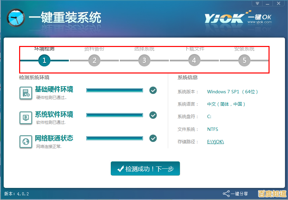Open the title bar dropdown arrow menu
Image resolution: width=288 pixels, height=200 pixels.
click(257, 3)
